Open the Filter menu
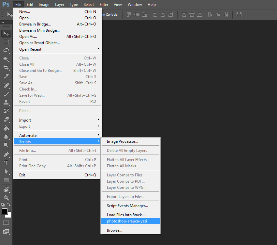Viewport: 277px width, 245px height. pyautogui.click(x=104, y=5)
